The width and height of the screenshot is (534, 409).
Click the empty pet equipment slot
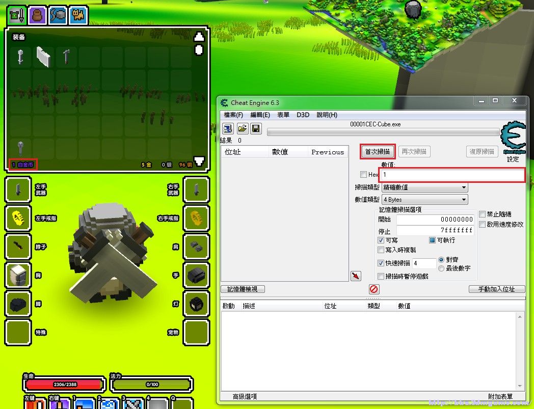coord(196,333)
